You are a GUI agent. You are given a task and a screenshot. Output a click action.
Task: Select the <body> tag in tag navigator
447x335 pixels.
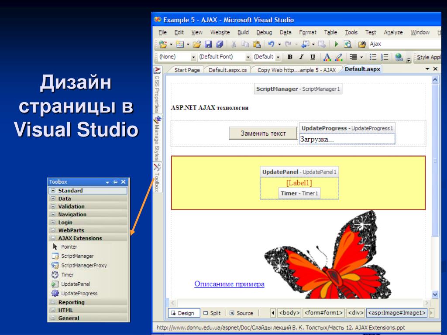[289, 313]
